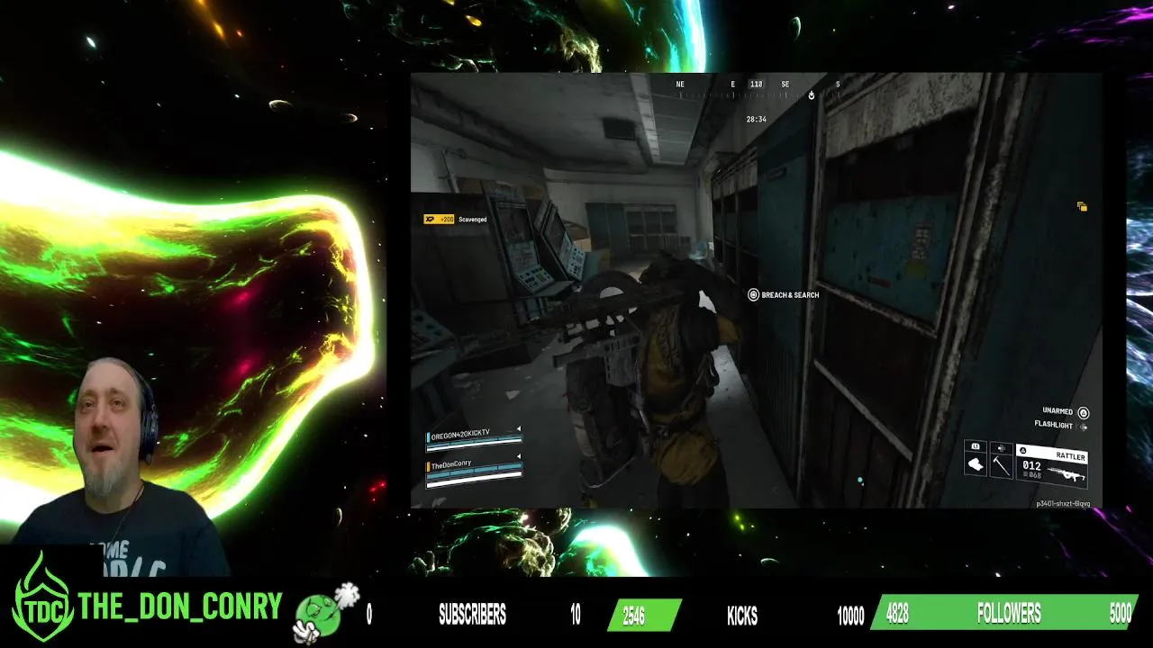Click the 012 ammo count
1153x648 pixels.
coord(1031,465)
